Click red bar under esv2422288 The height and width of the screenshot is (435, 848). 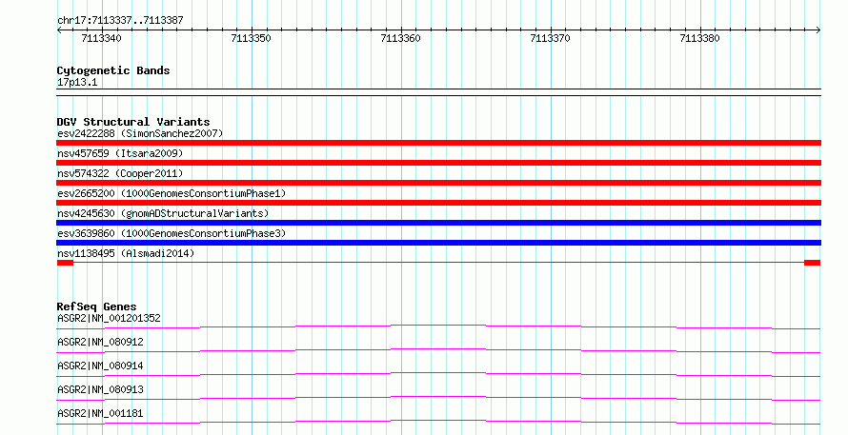pos(438,143)
